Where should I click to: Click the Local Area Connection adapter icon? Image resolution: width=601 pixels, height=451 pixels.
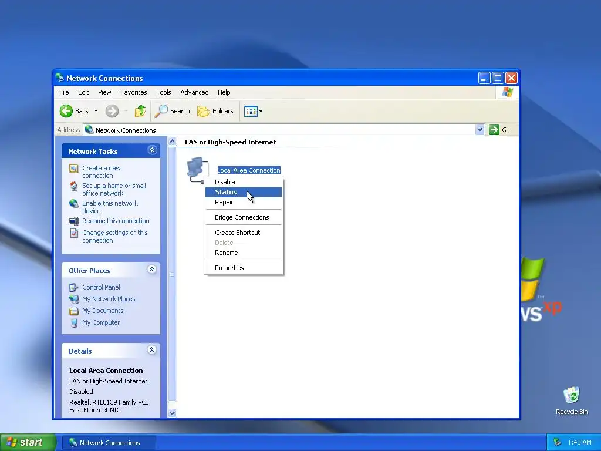tap(197, 170)
